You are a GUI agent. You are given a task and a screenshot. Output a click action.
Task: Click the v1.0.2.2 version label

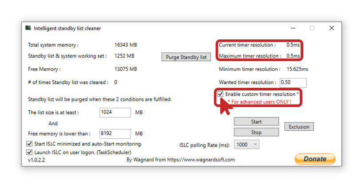(x=36, y=160)
